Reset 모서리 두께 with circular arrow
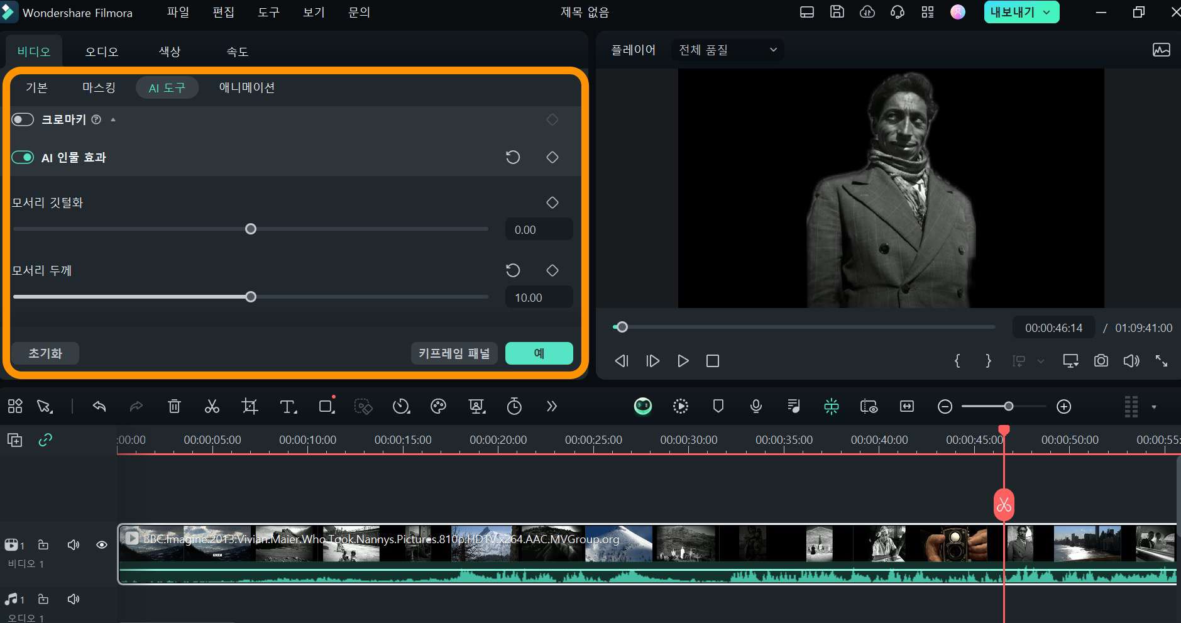Screen dimensions: 1181x623 pos(513,270)
